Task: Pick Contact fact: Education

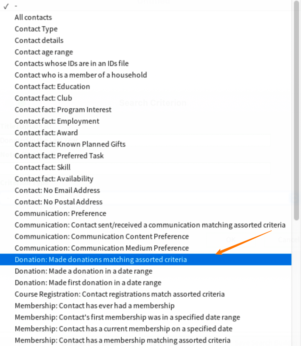Action: pyautogui.click(x=146, y=86)
